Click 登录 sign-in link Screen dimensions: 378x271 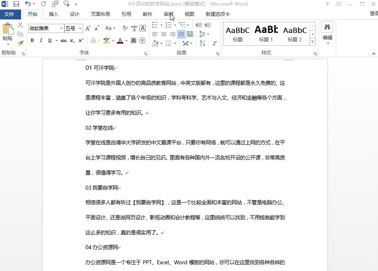(x=374, y=13)
